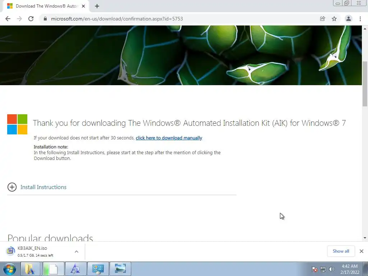This screenshot has height=276, width=368.
Task: Click the Popular downloads heading
Action: [50, 238]
